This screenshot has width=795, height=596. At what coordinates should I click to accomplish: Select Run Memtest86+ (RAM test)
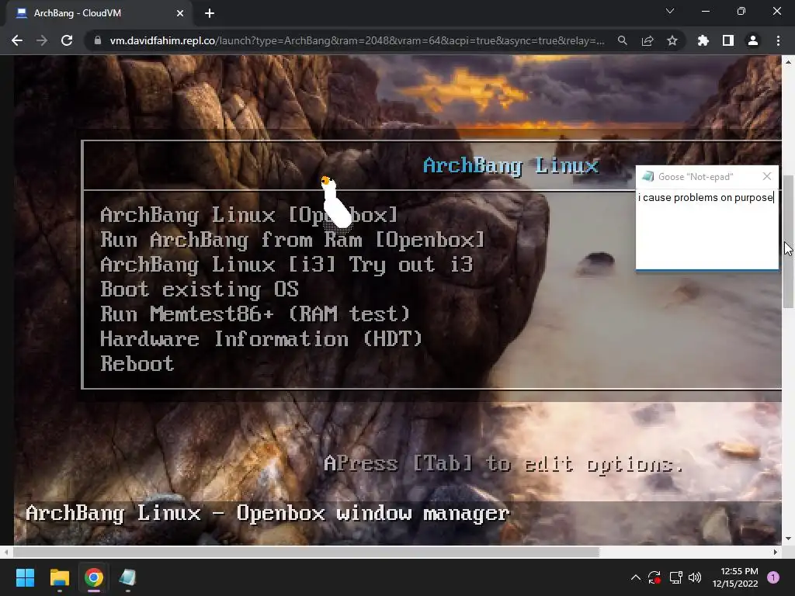(255, 314)
